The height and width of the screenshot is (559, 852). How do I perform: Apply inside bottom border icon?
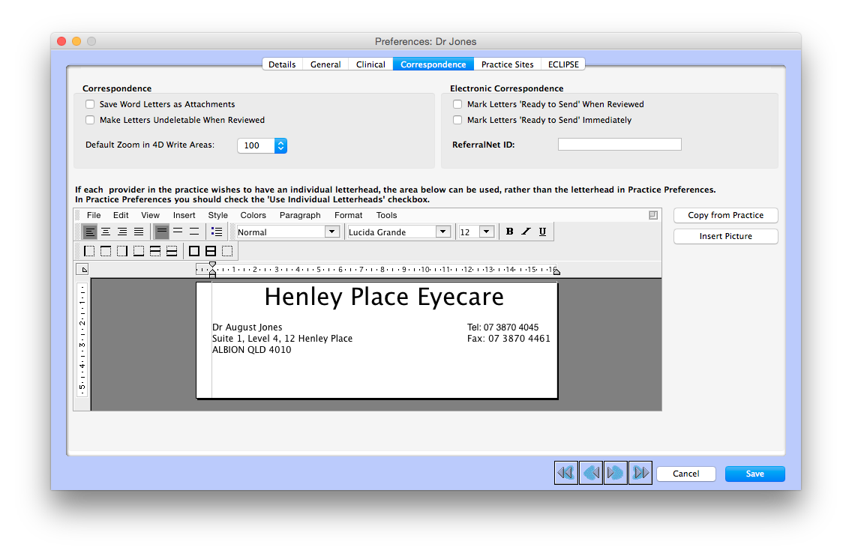pyautogui.click(x=172, y=251)
